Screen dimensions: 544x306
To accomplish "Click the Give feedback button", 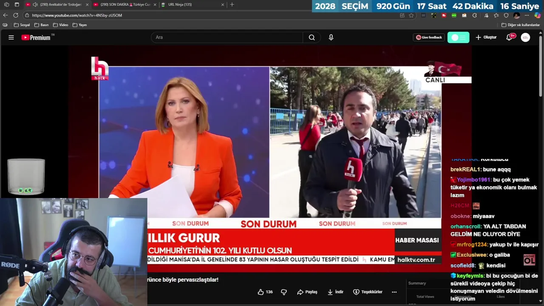I will click(x=429, y=37).
